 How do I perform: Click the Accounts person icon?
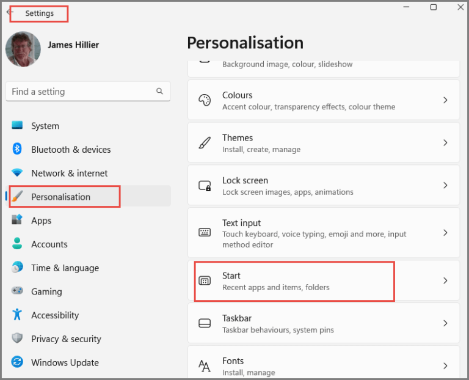pyautogui.click(x=17, y=244)
